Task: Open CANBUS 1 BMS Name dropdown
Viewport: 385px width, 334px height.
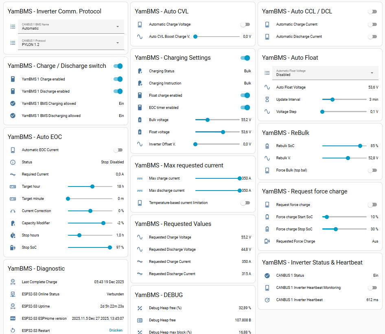Action: coord(71,27)
